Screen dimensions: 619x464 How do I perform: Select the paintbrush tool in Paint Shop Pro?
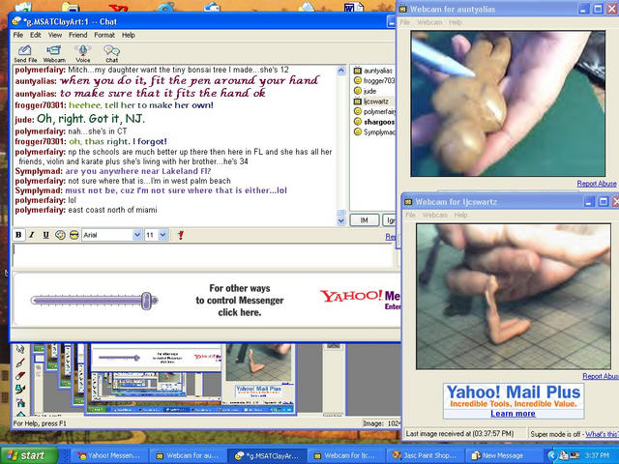20,362
